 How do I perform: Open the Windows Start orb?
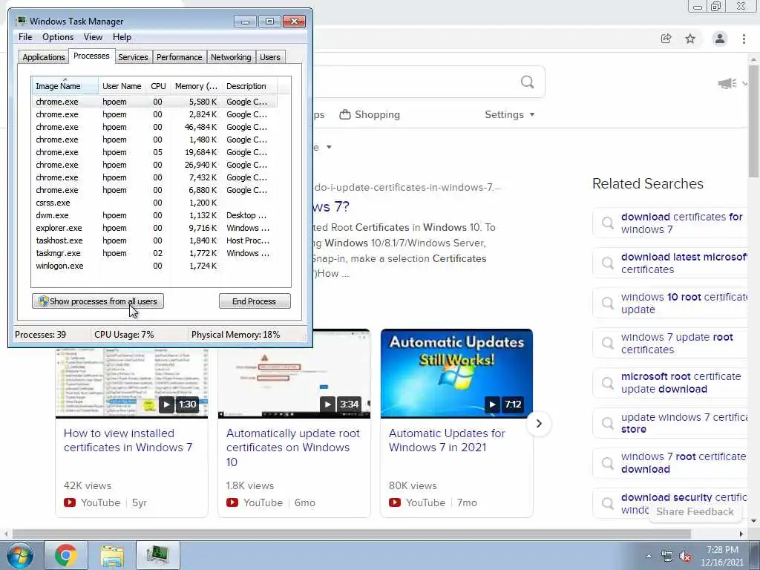point(20,555)
